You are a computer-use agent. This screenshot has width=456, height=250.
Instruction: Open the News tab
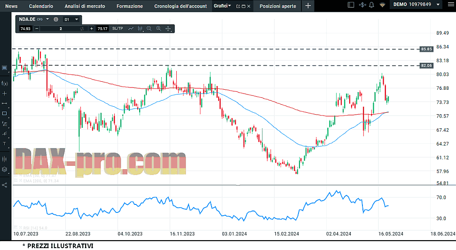(11, 6)
